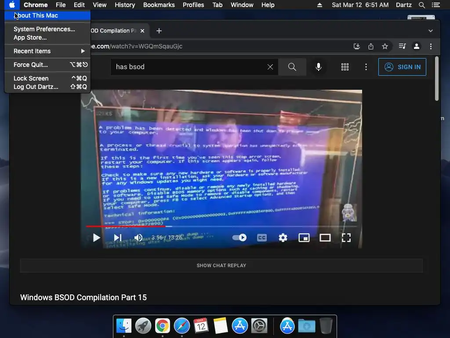Click the YouTube search magnifier button
The height and width of the screenshot is (338, 450).
coord(292,67)
